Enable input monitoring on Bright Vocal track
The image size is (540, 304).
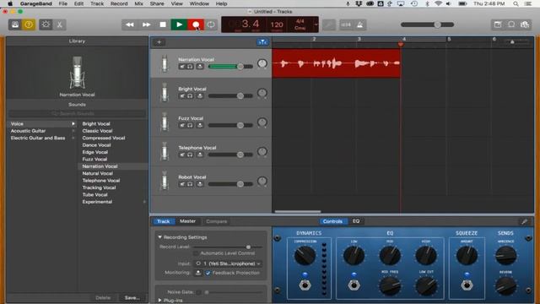click(200, 95)
